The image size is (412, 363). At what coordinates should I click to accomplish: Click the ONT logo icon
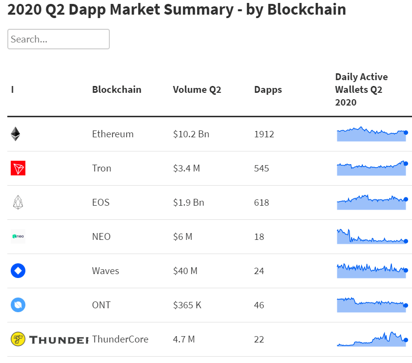(x=18, y=305)
